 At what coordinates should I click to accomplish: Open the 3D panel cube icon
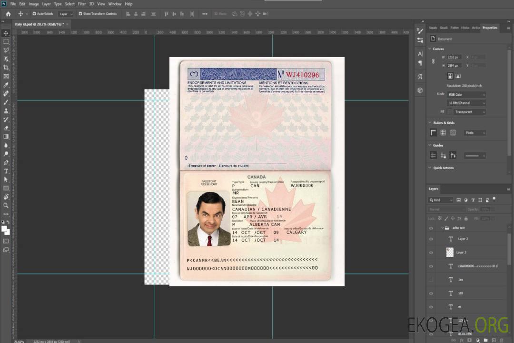click(420, 90)
